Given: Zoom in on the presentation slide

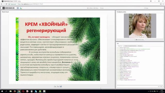Looking at the screenshot, I should [x=55, y=86].
